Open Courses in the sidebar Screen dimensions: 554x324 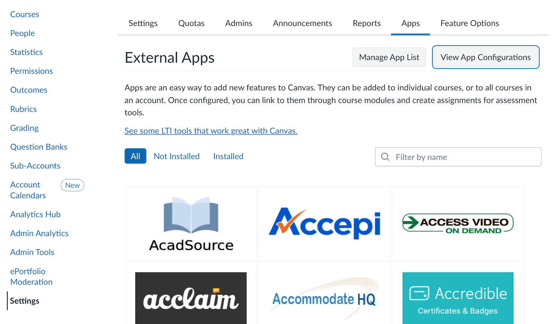coord(25,15)
